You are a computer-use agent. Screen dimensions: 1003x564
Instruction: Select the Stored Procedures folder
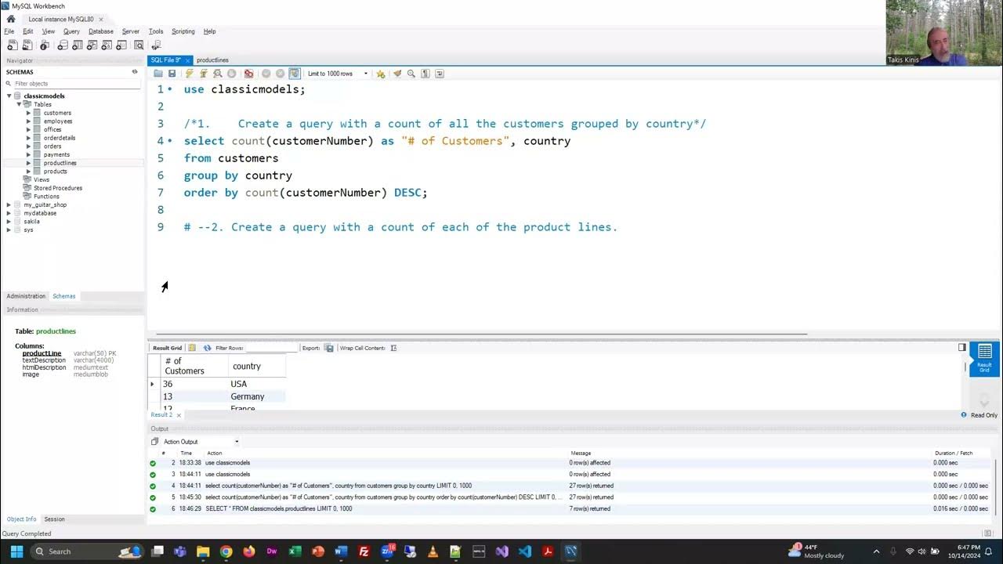[x=57, y=188]
